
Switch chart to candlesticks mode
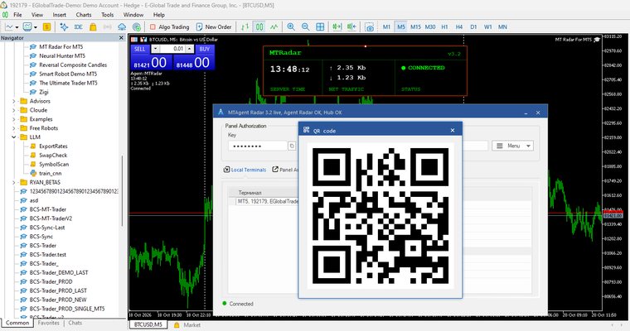pos(259,26)
